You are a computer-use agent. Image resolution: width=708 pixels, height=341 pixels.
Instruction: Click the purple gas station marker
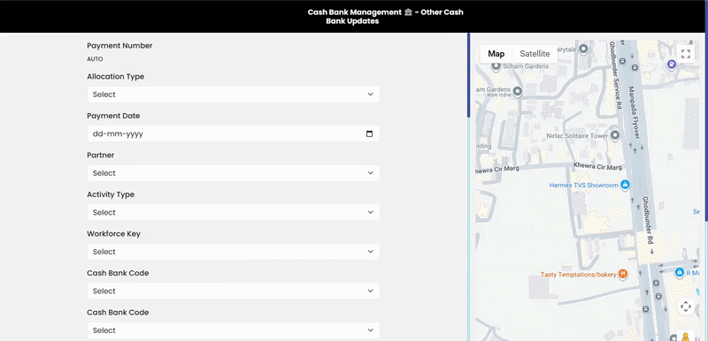pyautogui.click(x=672, y=64)
